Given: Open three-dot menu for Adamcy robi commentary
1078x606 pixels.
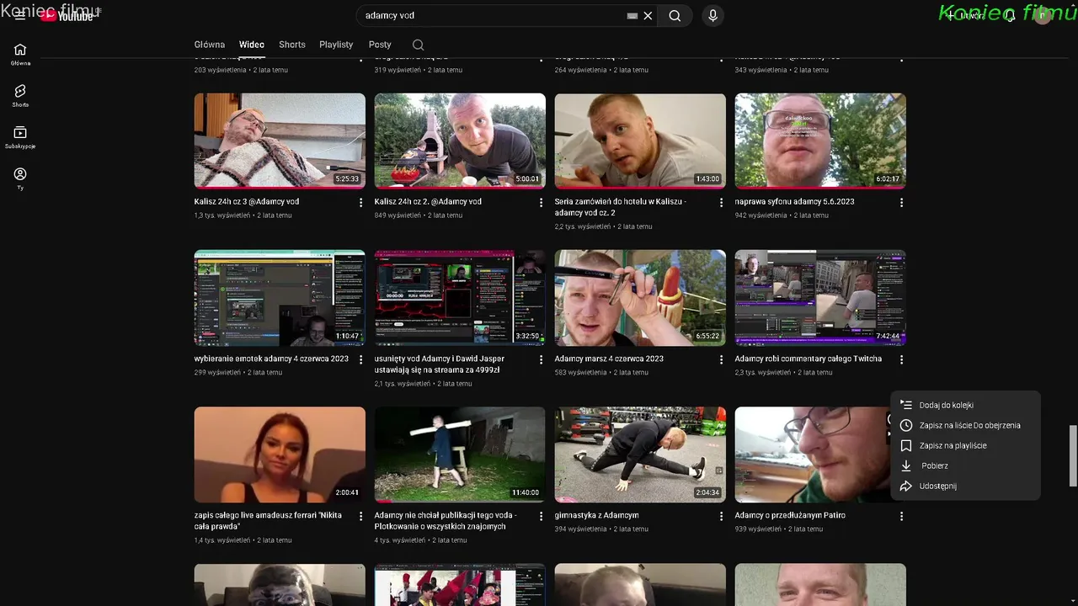Looking at the screenshot, I should [901, 359].
